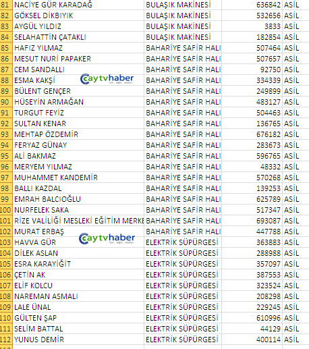
Task: Click BAHARİYE SAFİR HALI in row 85
Action: (x=183, y=48)
